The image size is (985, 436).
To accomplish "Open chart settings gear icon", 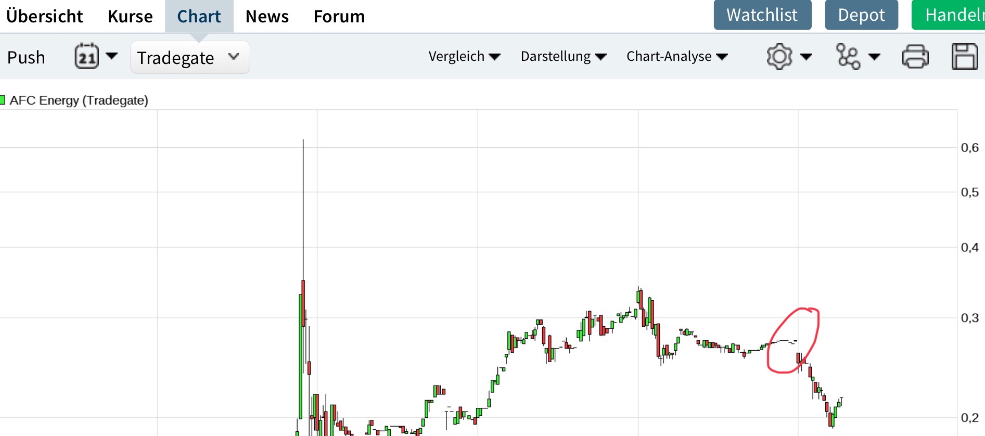I will tap(779, 56).
